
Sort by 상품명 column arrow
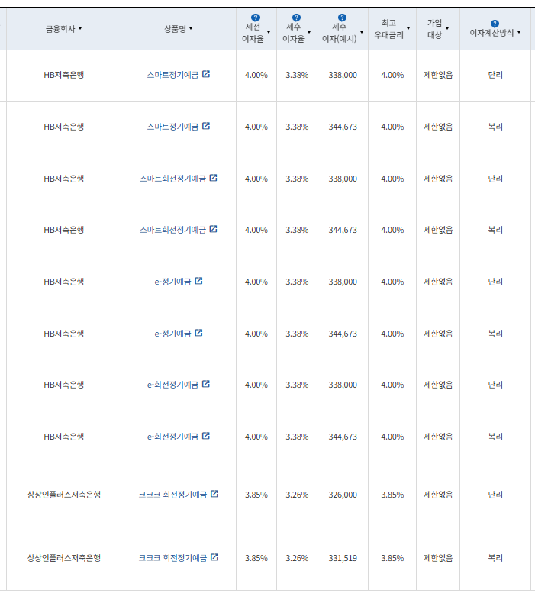tap(191, 29)
